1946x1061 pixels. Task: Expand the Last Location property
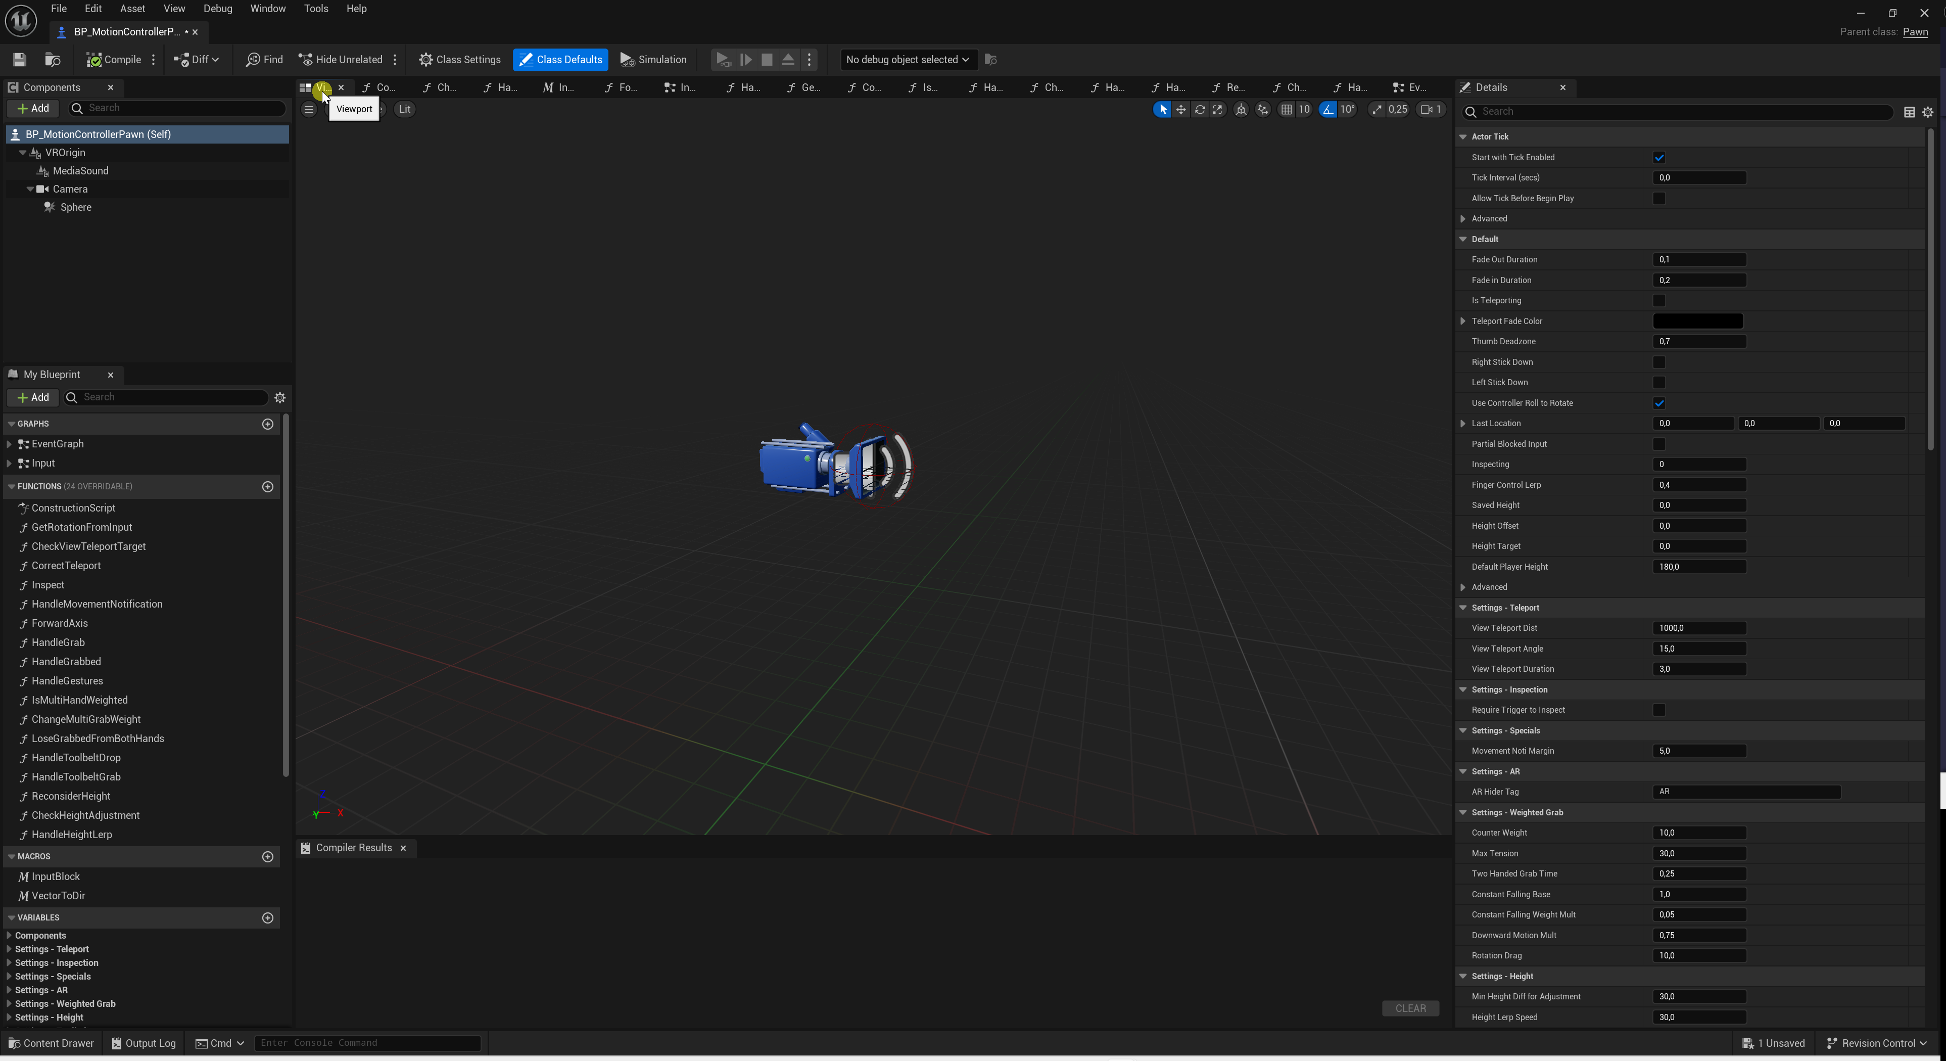pos(1463,424)
